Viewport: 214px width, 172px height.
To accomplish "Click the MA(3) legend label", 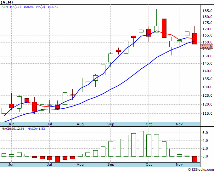I will click(41, 7).
